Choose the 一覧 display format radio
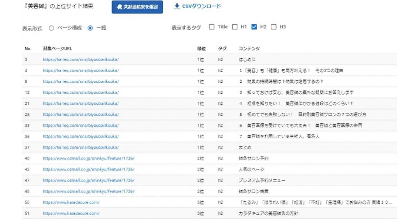This screenshot has width=418, height=219. [90, 28]
